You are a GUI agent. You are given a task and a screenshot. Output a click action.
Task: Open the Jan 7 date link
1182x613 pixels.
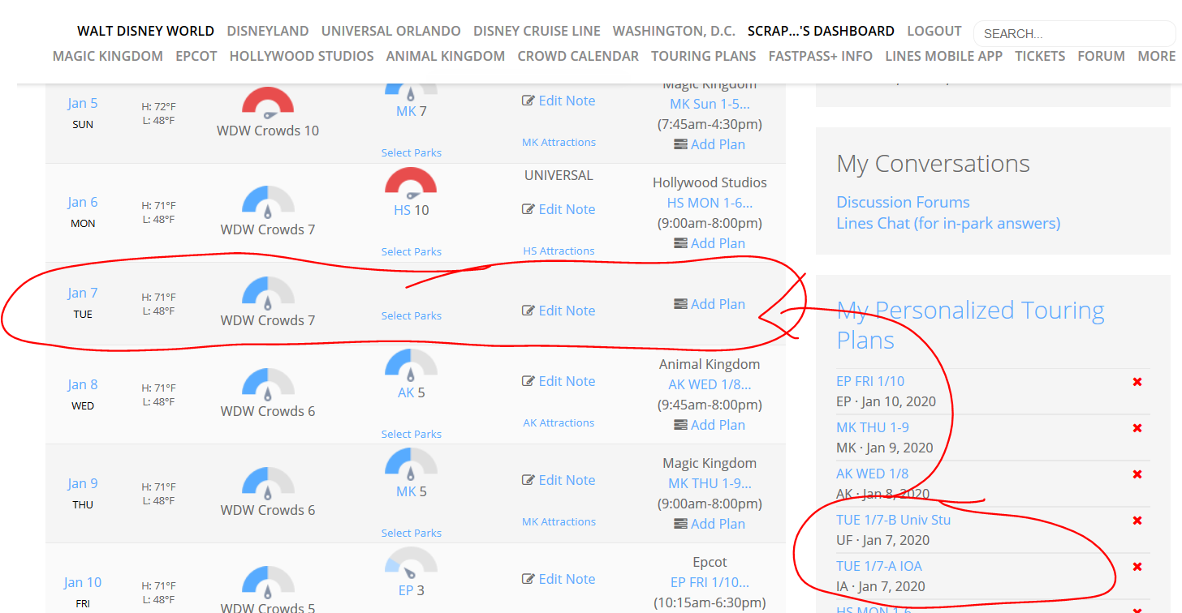pos(83,293)
